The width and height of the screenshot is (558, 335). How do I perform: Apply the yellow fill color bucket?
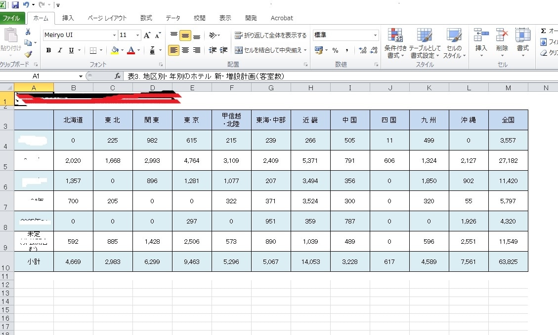pyautogui.click(x=115, y=50)
